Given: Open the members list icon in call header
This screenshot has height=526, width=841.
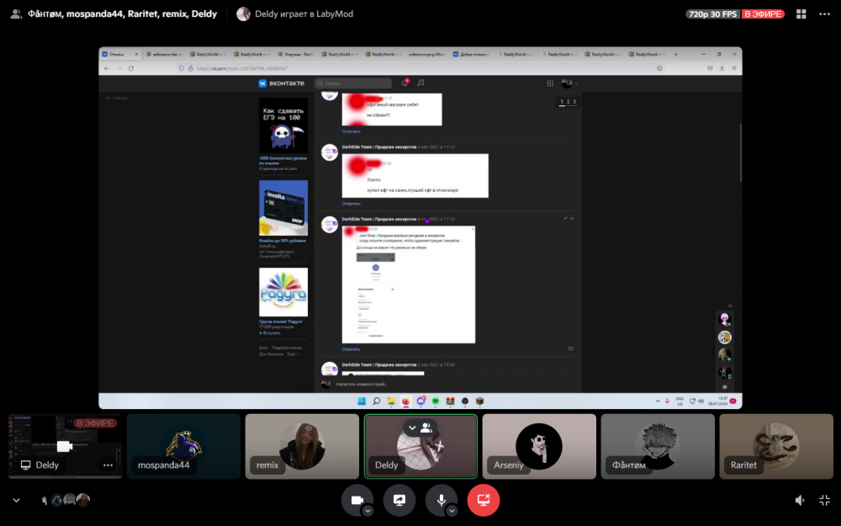Looking at the screenshot, I should click(x=16, y=14).
